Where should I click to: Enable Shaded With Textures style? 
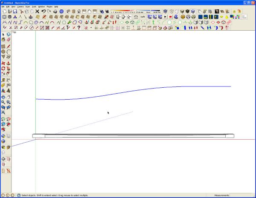point(187,11)
